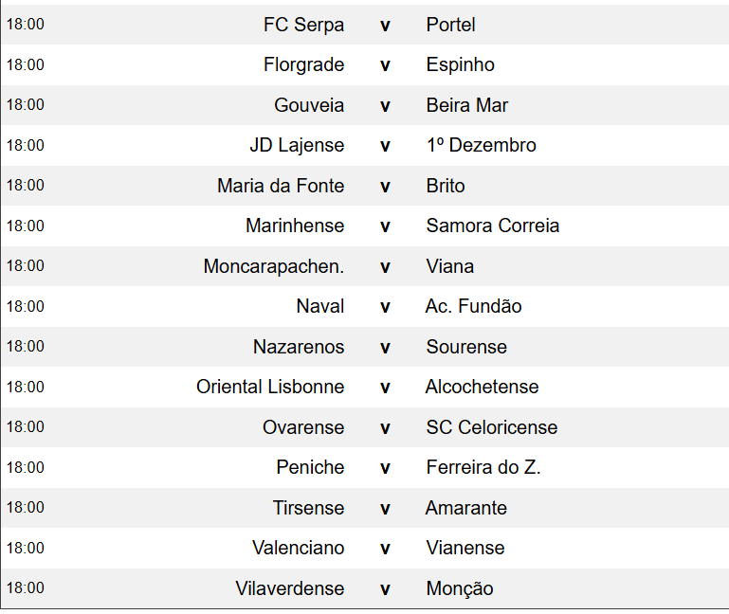Open the Moncarapachen. team link

point(274,266)
